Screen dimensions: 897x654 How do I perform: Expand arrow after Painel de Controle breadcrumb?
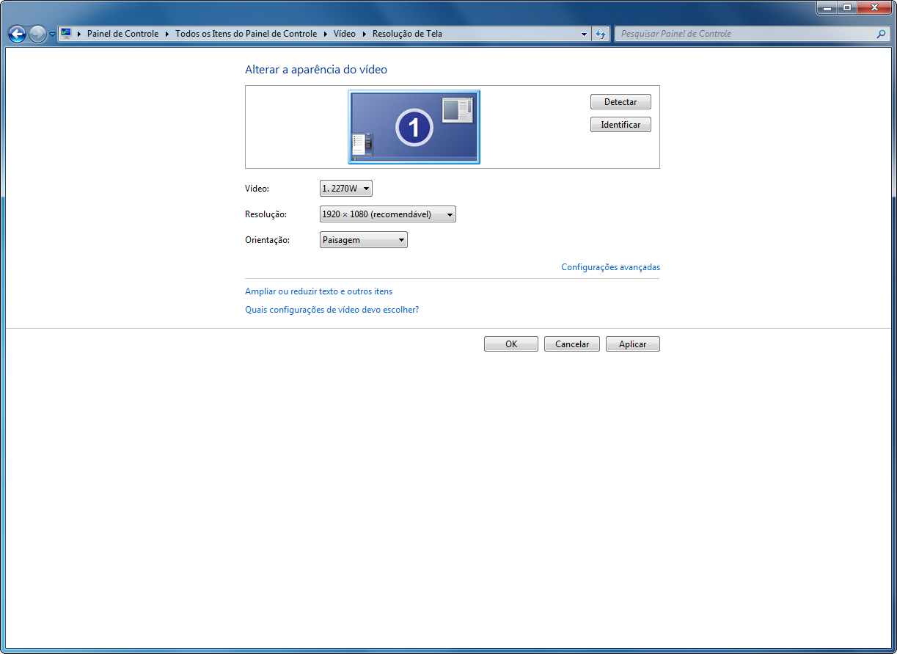pos(166,34)
